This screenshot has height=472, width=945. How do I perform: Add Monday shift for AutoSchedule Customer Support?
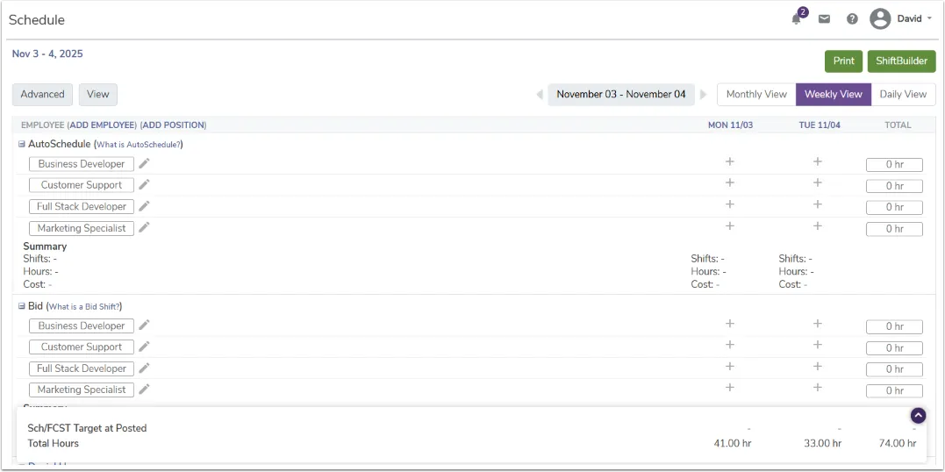730,182
